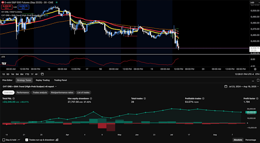Open the Go to date calendar icon
260x143 pixels.
tap(42, 74)
